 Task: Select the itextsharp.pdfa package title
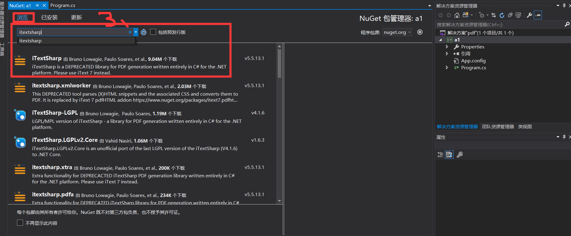[53, 195]
